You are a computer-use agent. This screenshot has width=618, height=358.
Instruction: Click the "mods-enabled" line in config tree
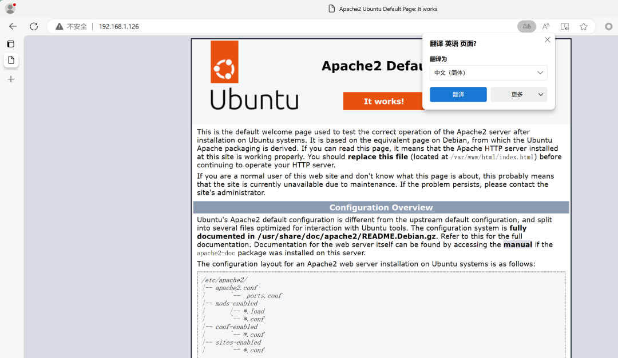click(x=236, y=304)
